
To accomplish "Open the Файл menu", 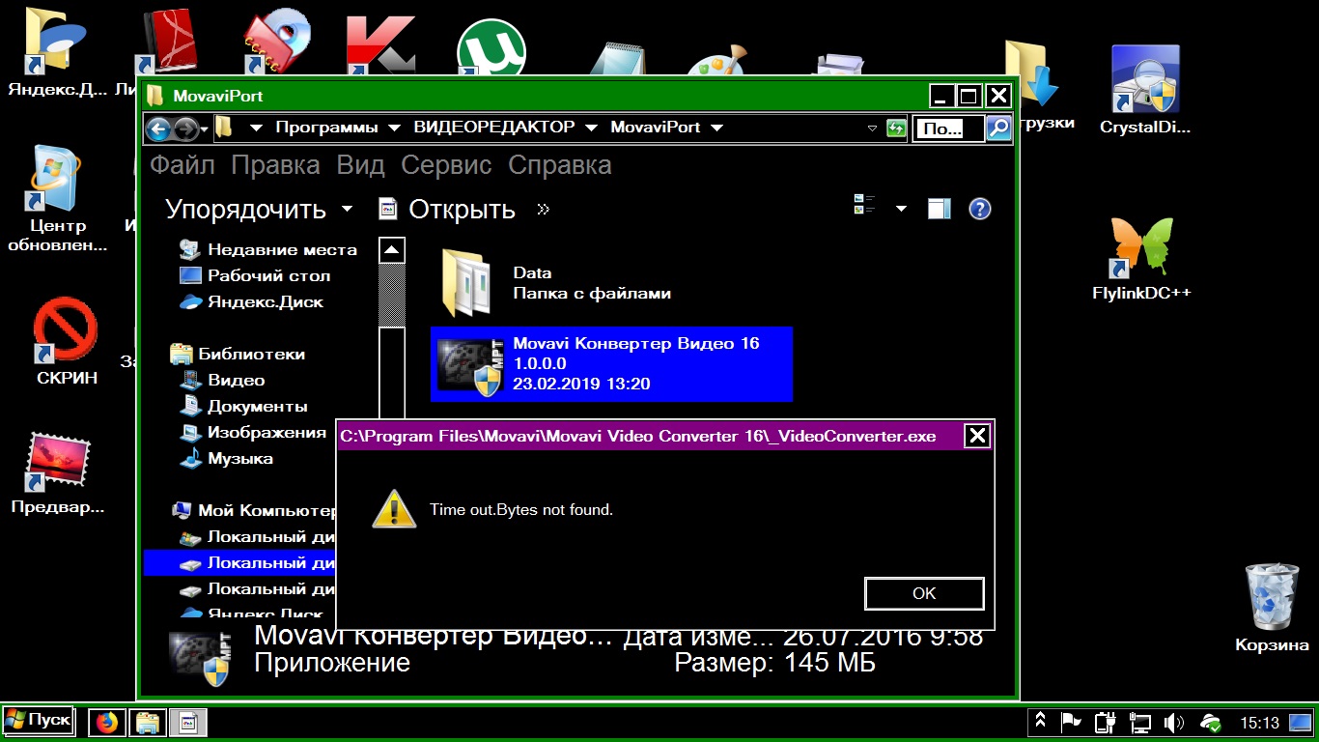I will point(182,165).
